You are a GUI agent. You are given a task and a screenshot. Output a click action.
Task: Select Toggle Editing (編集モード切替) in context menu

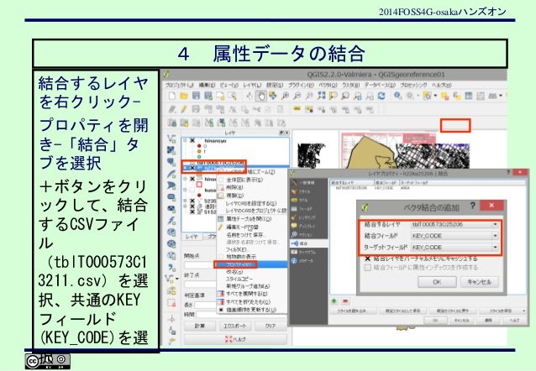tap(251, 227)
